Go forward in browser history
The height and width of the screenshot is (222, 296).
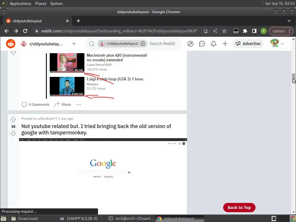(x=16, y=31)
